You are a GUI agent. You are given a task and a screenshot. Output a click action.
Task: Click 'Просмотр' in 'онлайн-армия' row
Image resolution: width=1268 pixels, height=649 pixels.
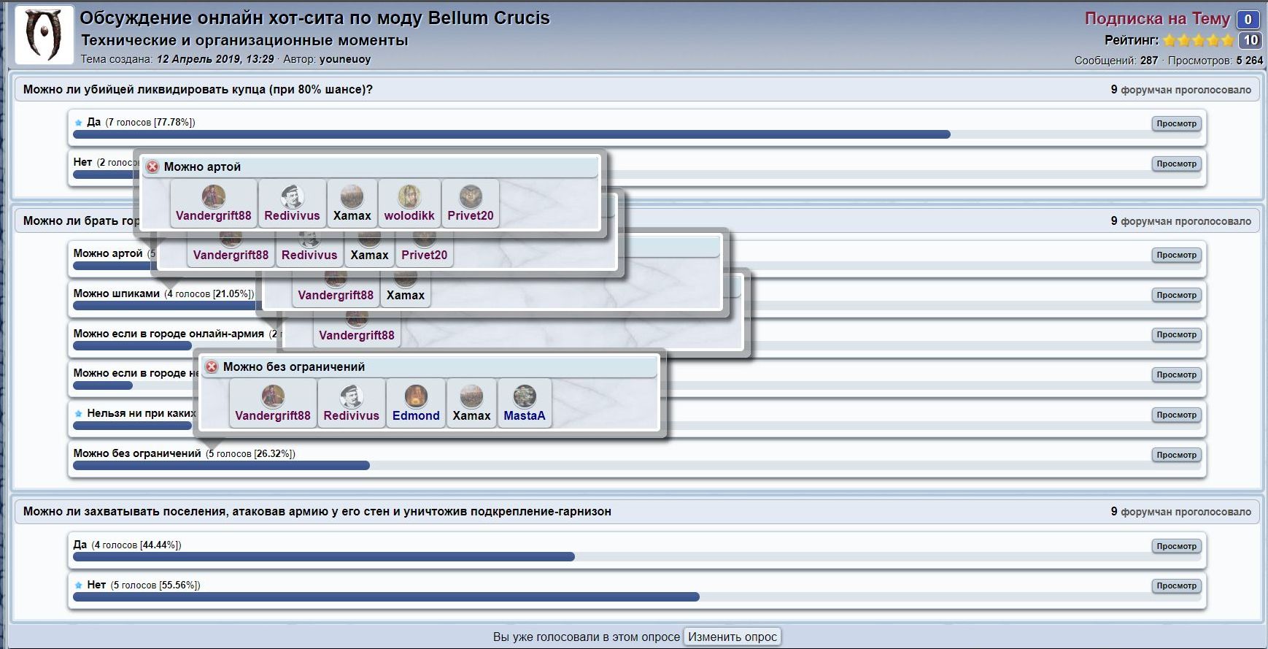click(x=1176, y=334)
